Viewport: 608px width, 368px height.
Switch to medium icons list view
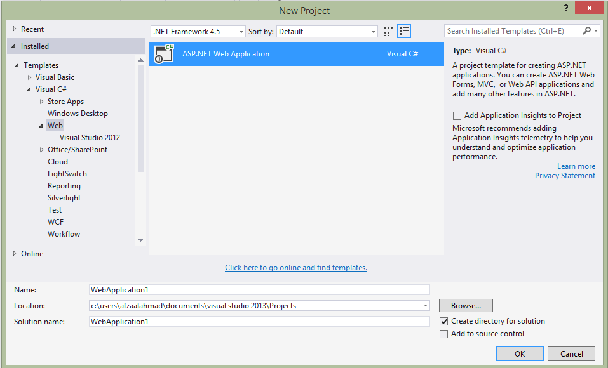coord(404,31)
